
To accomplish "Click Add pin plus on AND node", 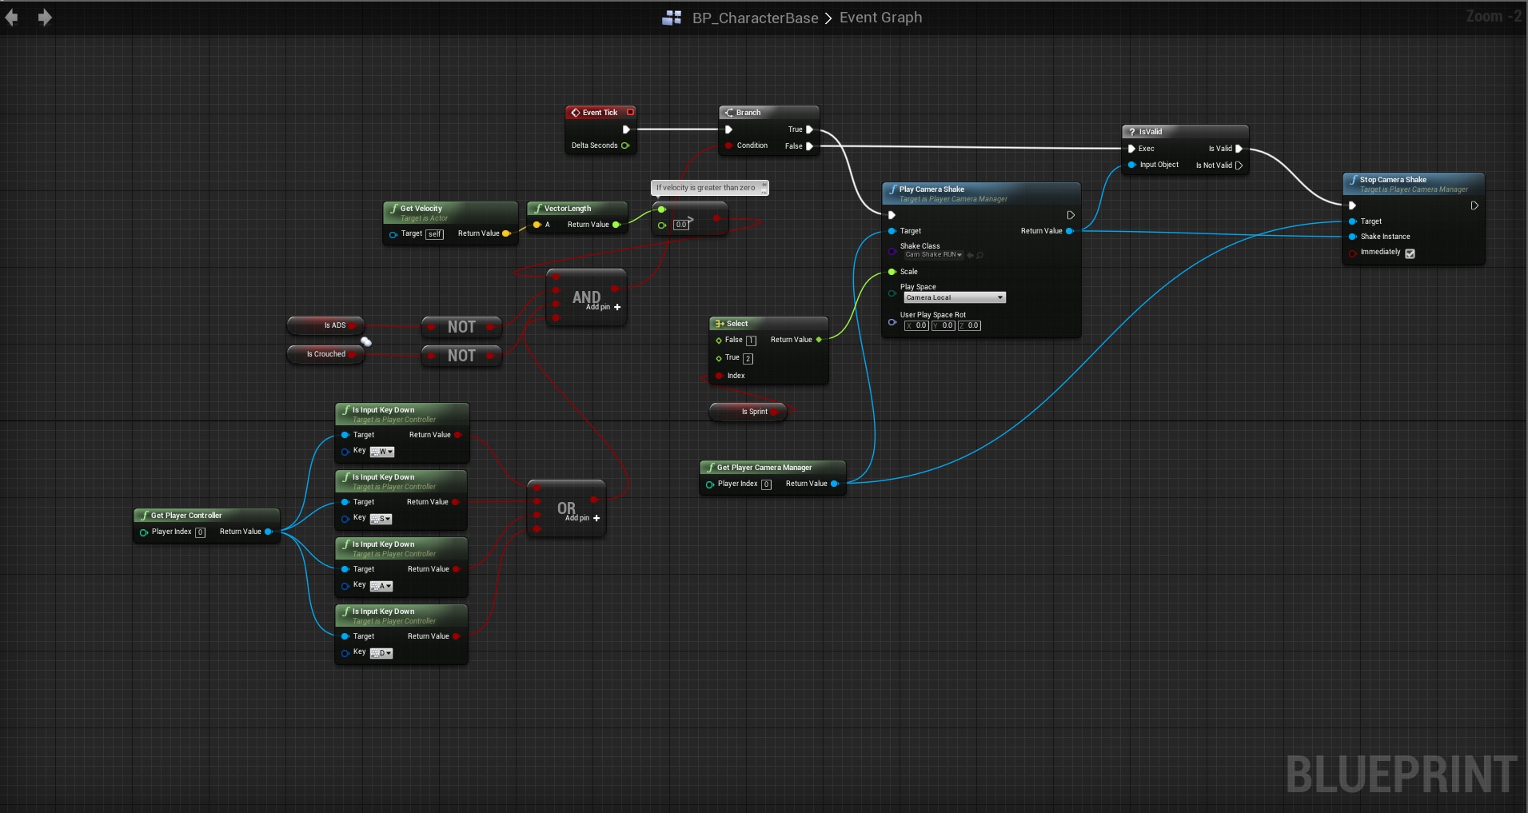I will 617,307.
